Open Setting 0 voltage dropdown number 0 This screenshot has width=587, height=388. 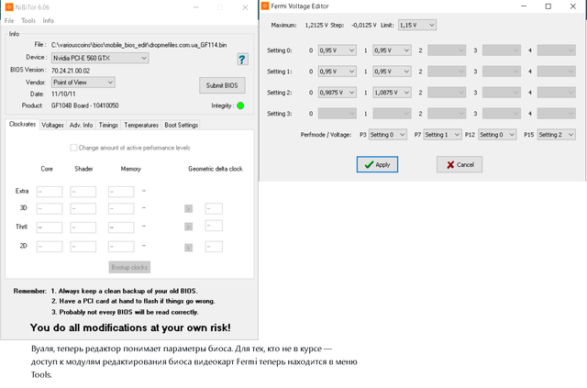pyautogui.click(x=337, y=50)
